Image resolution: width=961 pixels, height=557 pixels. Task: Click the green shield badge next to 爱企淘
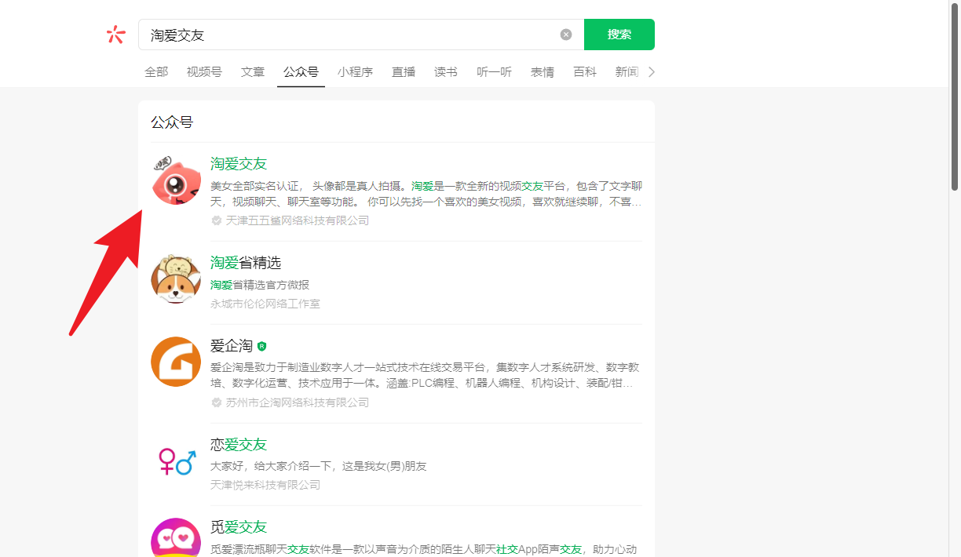[x=262, y=346]
